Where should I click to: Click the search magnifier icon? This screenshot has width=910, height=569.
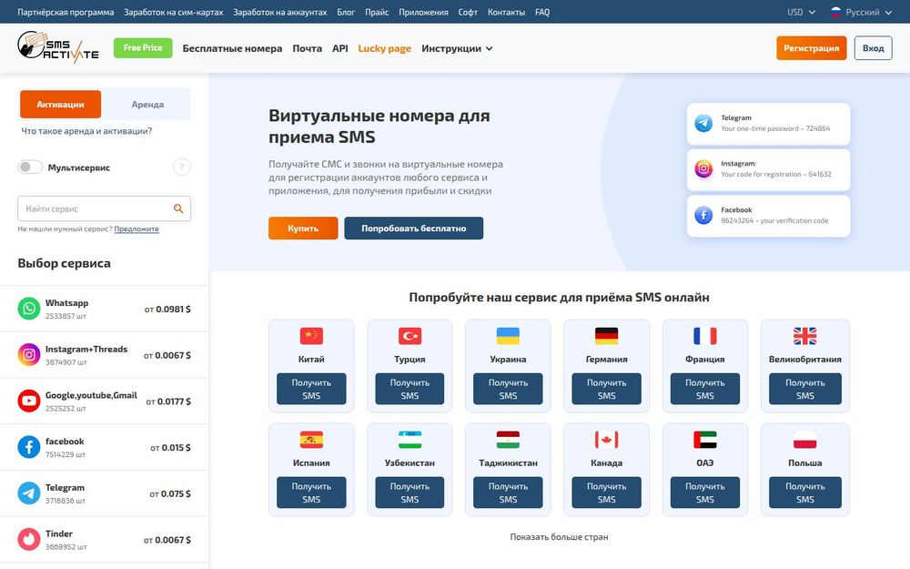coord(178,208)
